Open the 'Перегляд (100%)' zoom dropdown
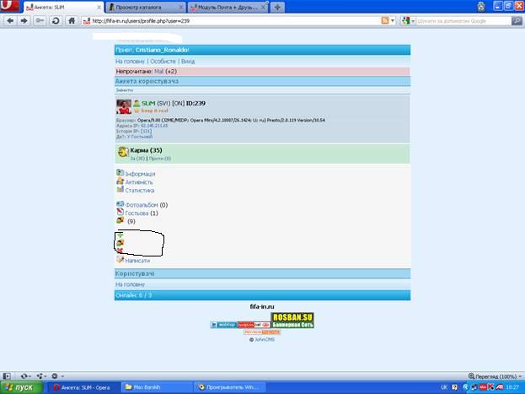This screenshot has width=525, height=394. [496, 376]
